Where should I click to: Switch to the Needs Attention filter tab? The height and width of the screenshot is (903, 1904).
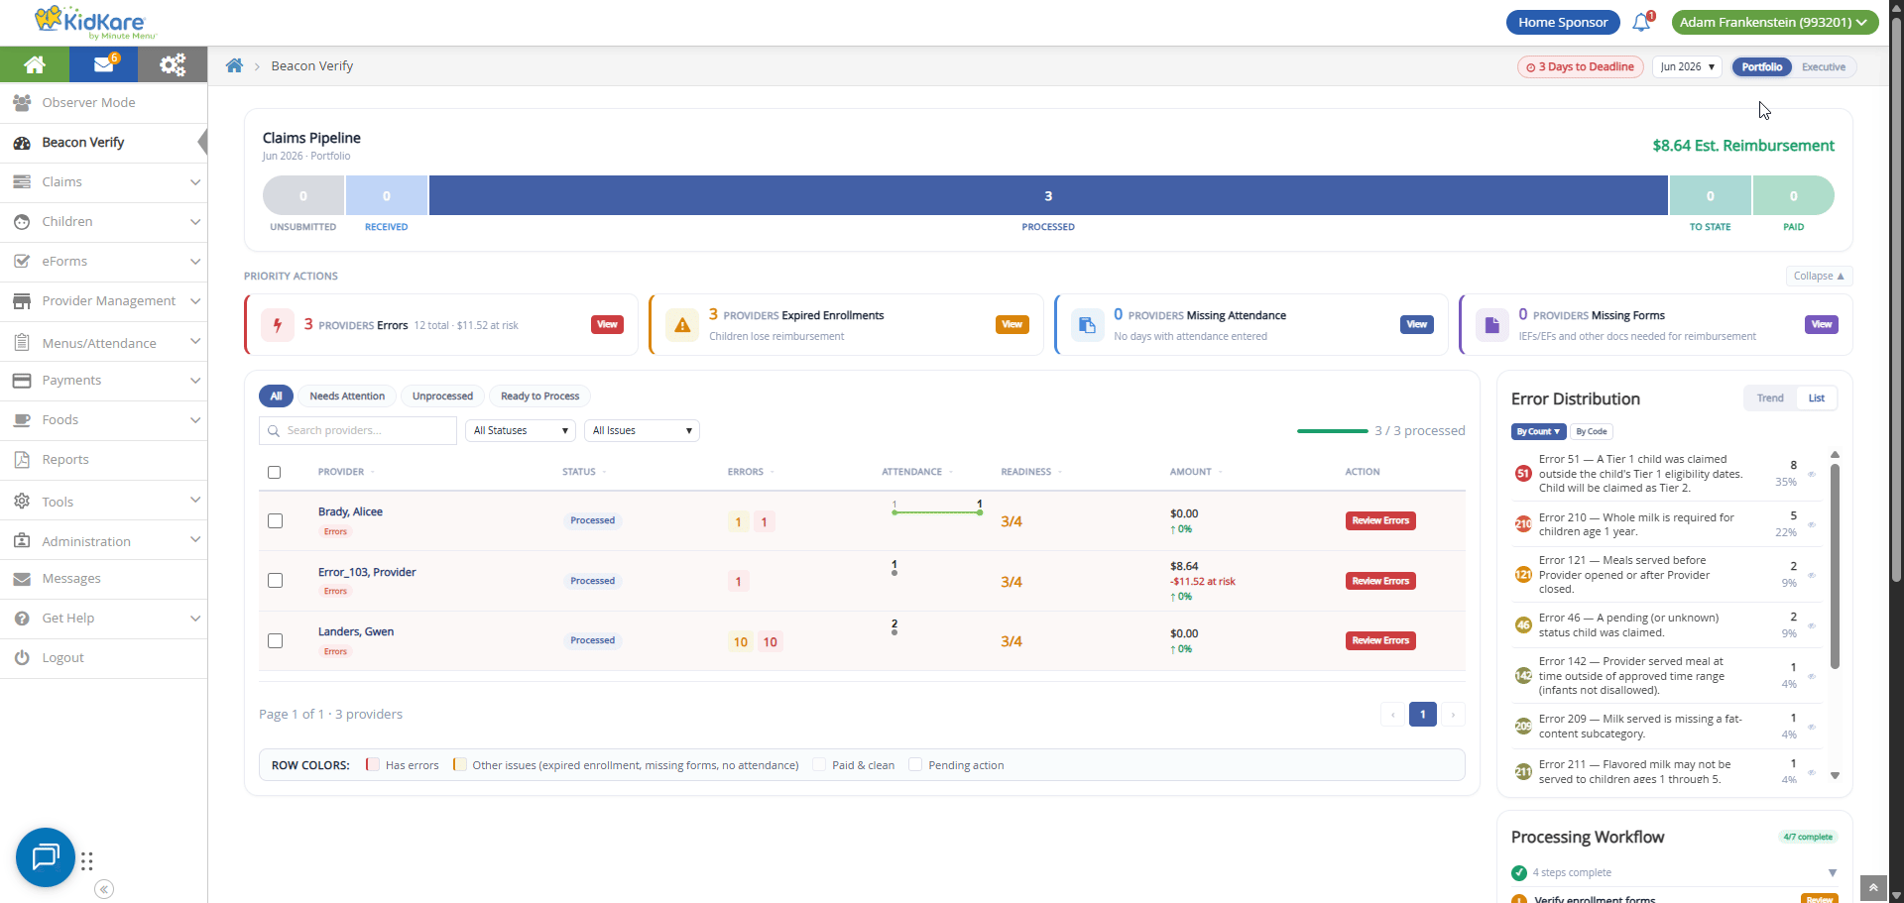click(347, 396)
